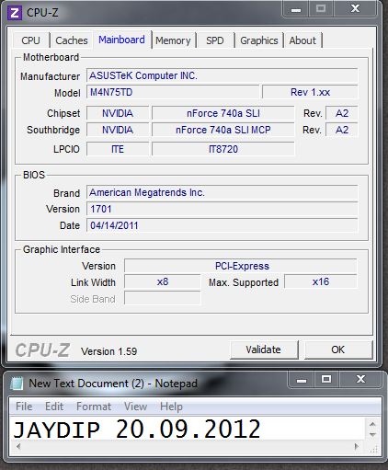Click the BIOS brand American Megatrends Inc.
388x470 pixels.
point(222,192)
